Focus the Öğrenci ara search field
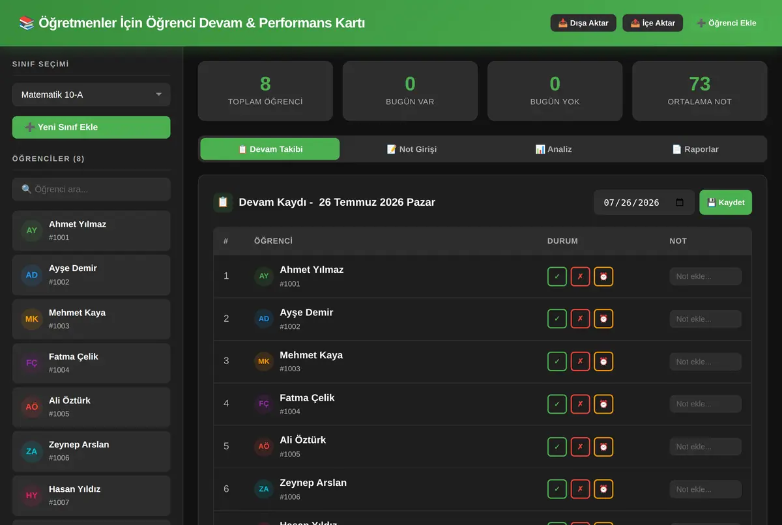 [91, 190]
